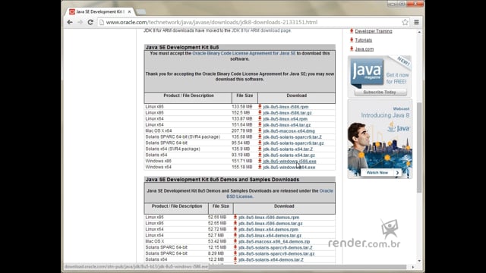Click the horizontal scrollbar right arrow

pos(413,267)
